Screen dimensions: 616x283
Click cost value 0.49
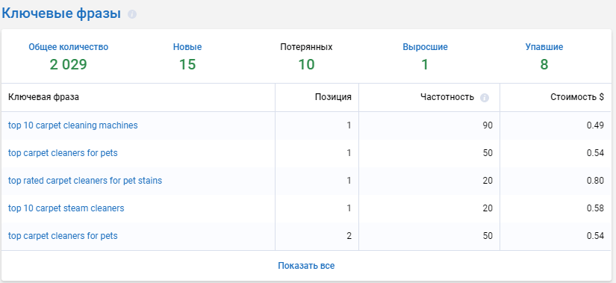(x=596, y=125)
